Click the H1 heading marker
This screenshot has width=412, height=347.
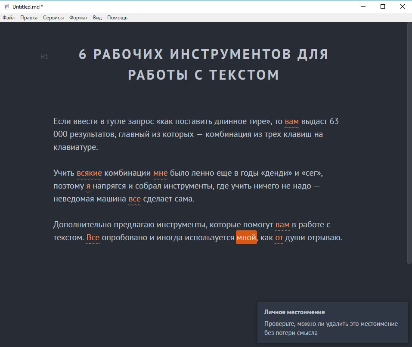(x=44, y=57)
